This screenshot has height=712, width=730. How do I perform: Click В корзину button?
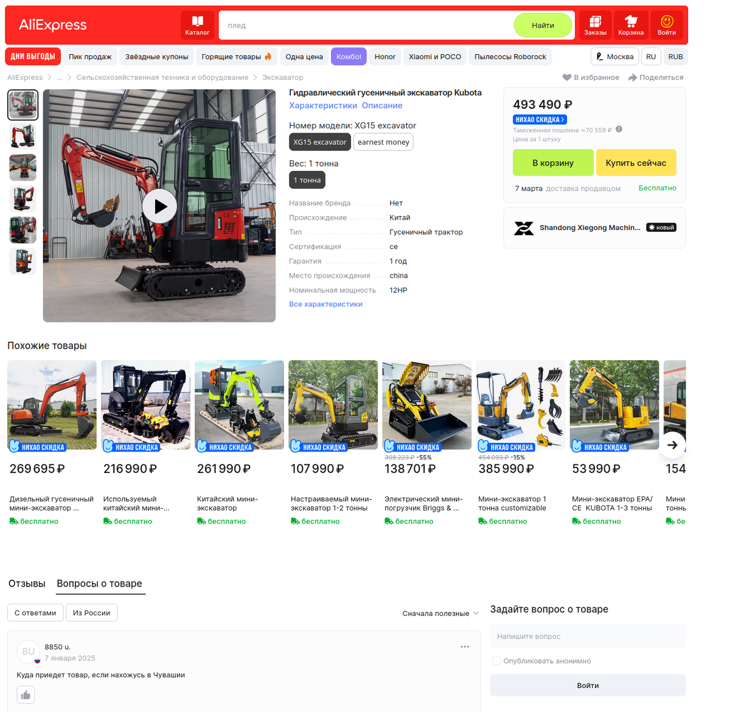(553, 162)
